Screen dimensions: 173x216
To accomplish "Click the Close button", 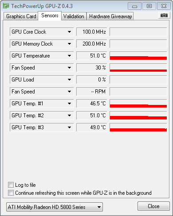I will [x=153, y=206].
